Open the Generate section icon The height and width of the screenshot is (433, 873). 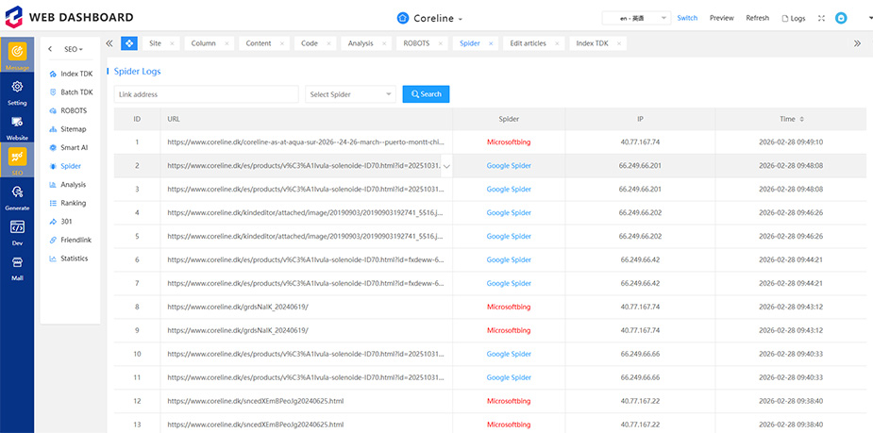(x=17, y=196)
